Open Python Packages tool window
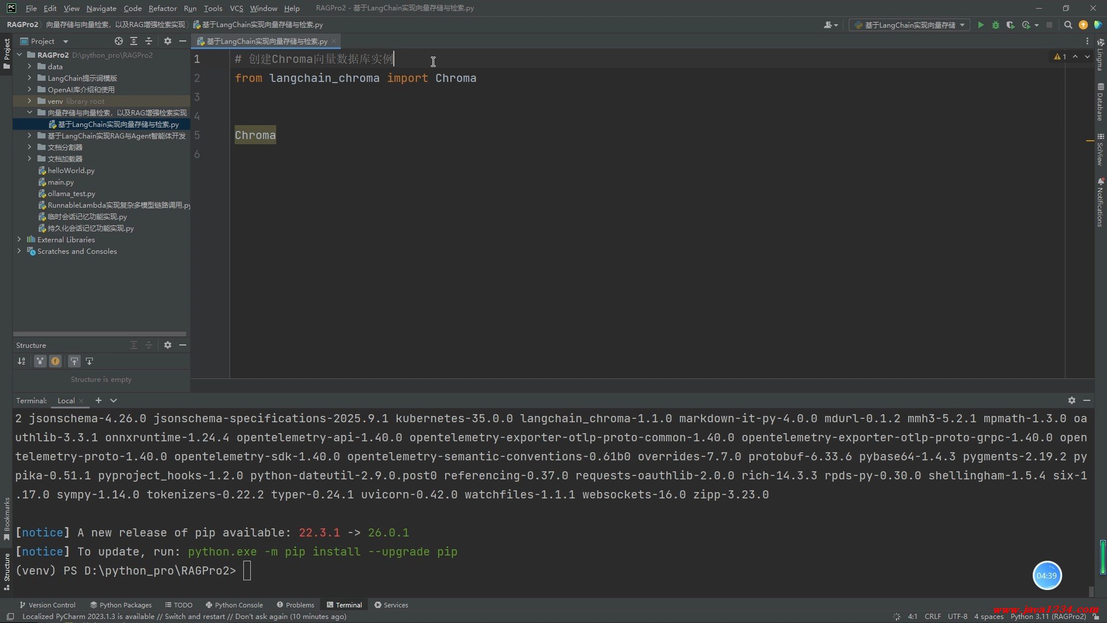The height and width of the screenshot is (623, 1107). [x=121, y=605]
